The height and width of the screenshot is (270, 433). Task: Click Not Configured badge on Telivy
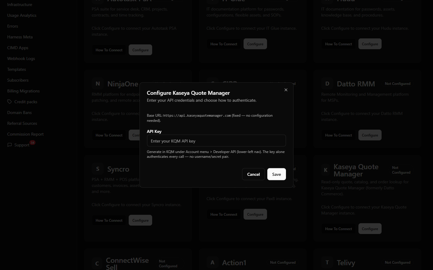click(398, 262)
